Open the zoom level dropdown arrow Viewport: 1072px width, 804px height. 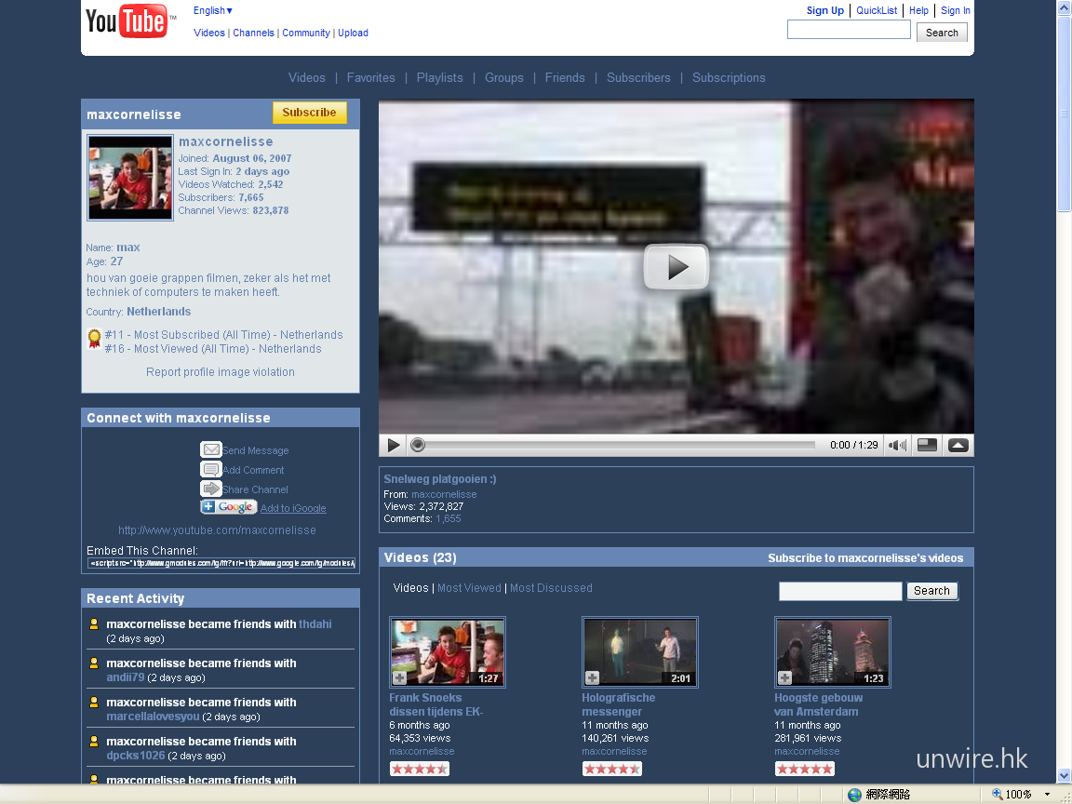click(1047, 795)
